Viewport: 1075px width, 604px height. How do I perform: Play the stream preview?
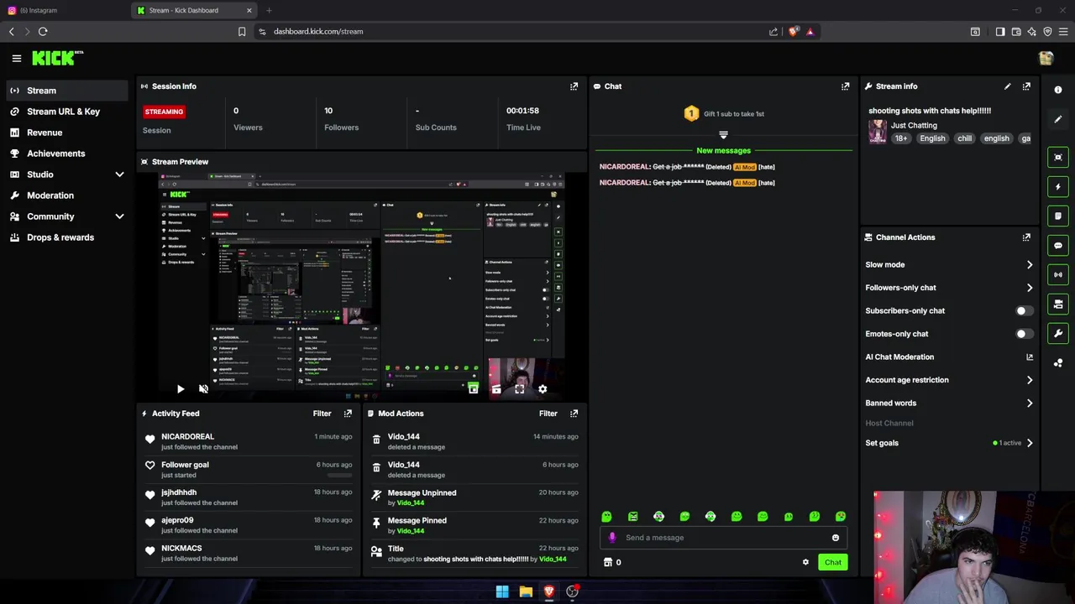pos(180,389)
